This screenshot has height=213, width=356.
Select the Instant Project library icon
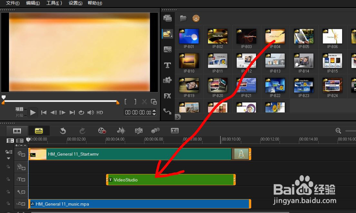click(x=168, y=34)
